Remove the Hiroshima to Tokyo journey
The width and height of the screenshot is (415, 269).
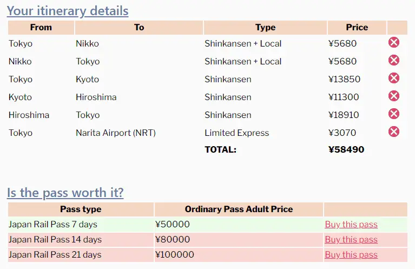tap(393, 114)
